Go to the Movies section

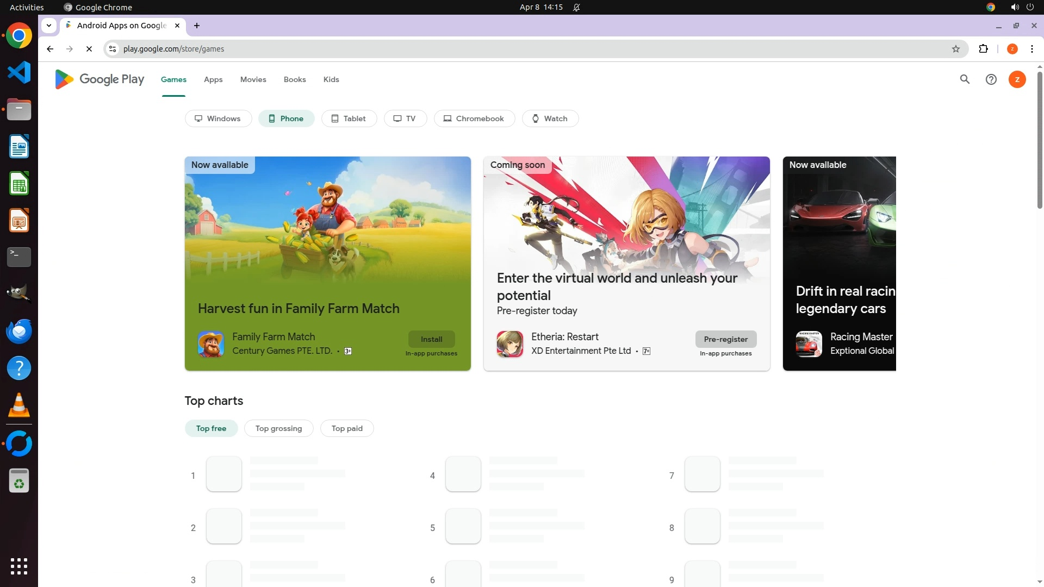253,79
